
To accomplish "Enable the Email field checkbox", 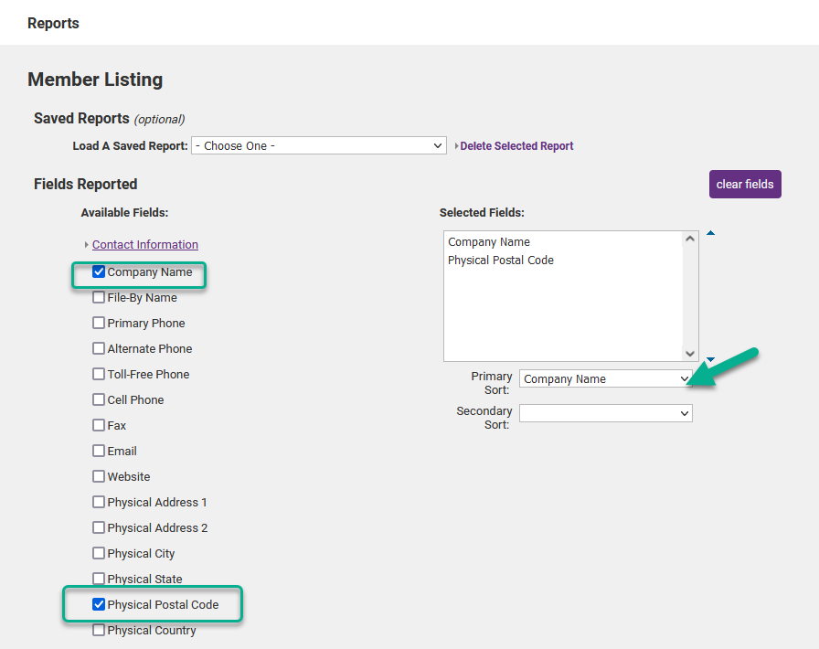I will point(99,451).
